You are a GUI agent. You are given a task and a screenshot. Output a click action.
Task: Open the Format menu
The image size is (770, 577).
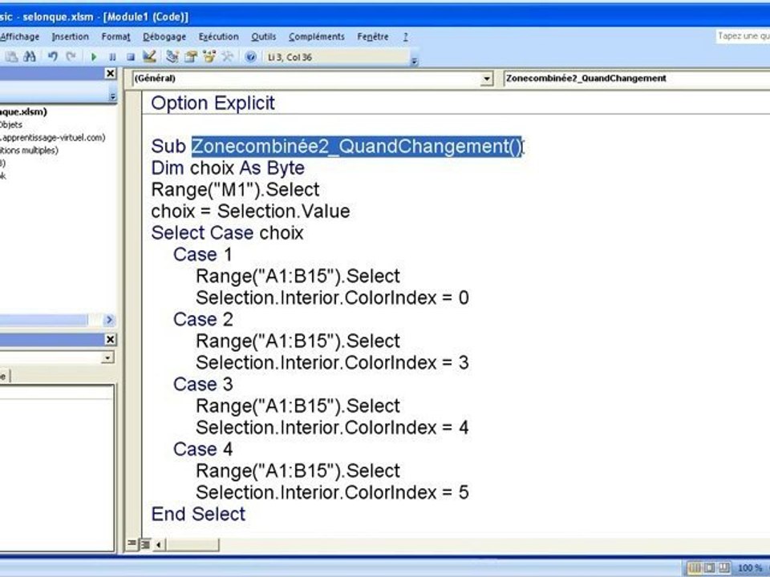[x=115, y=37]
